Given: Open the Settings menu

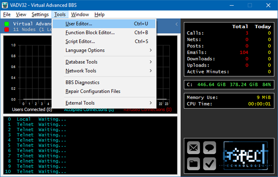Looking at the screenshot, I should tap(40, 14).
